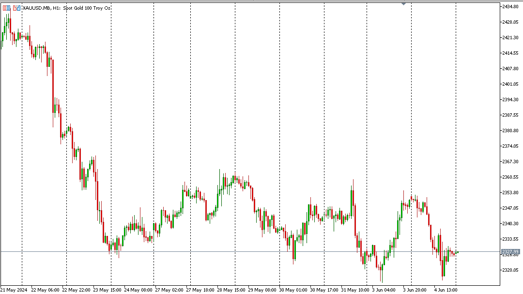Click the Depth of Market icon
The height and width of the screenshot is (294, 523).
point(16,8)
